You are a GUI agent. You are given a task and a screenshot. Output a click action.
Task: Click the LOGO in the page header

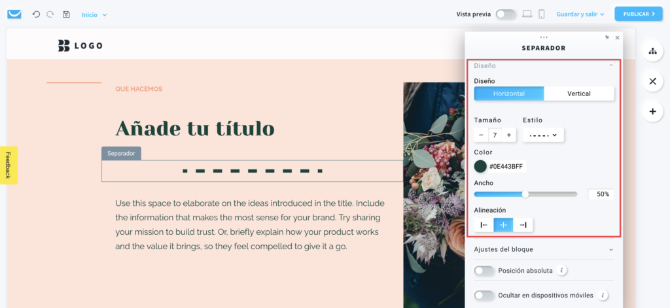point(80,45)
